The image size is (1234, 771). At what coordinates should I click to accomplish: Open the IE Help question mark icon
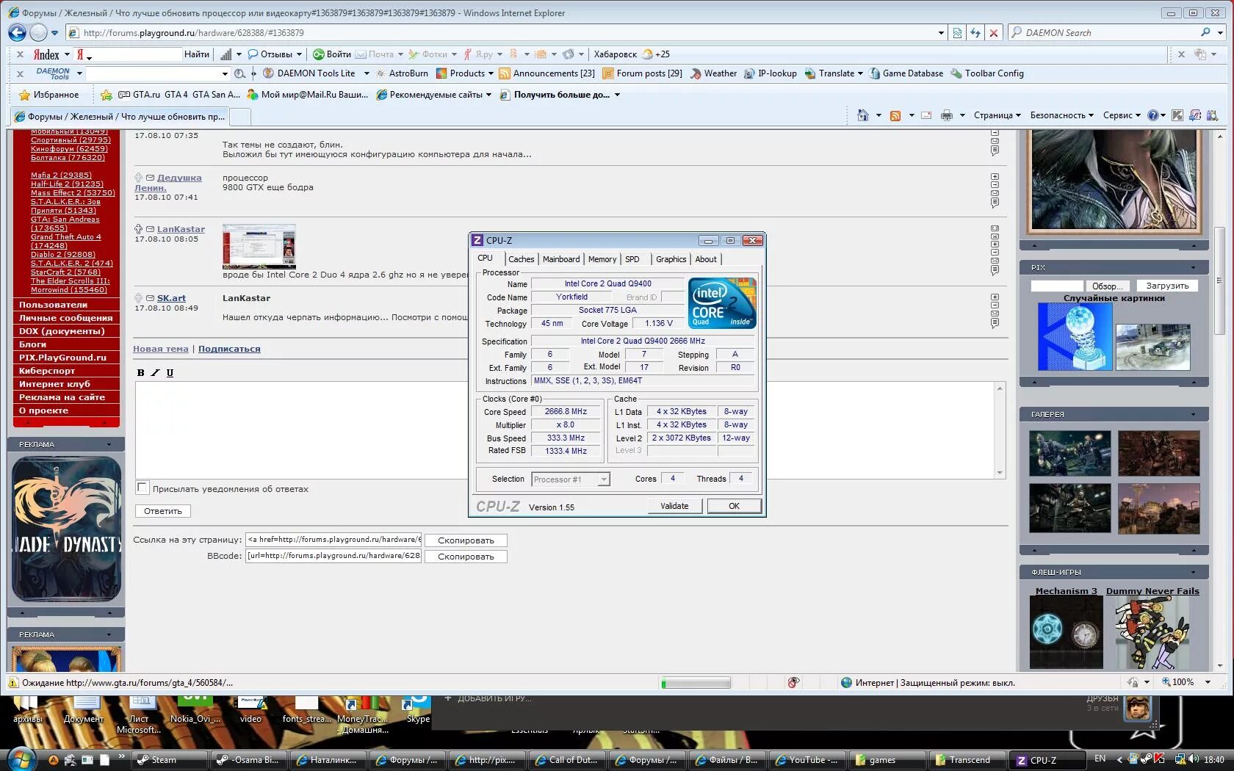point(1153,115)
